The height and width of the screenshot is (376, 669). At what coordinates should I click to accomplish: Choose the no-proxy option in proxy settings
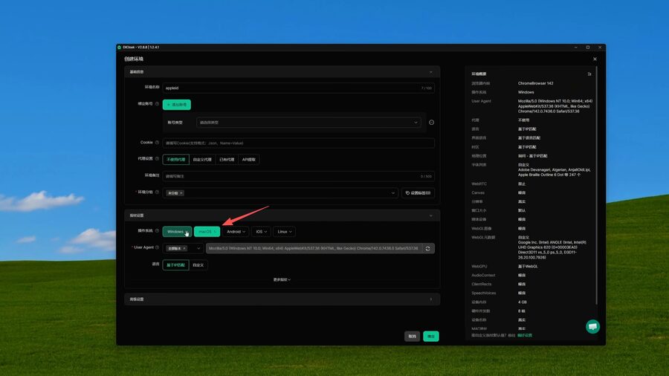point(175,160)
